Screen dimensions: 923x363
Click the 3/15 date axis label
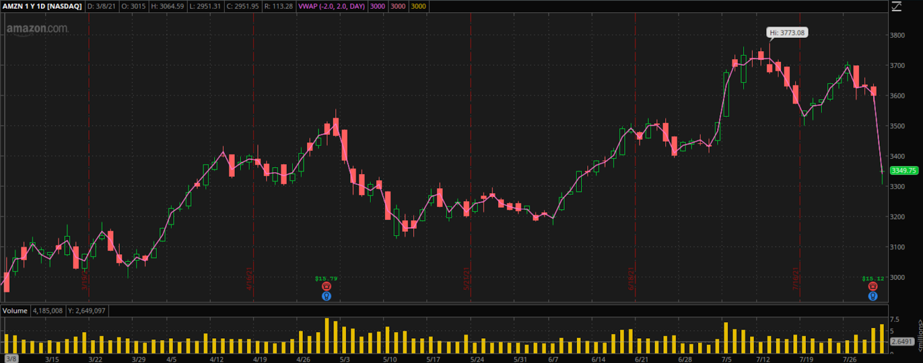click(52, 359)
